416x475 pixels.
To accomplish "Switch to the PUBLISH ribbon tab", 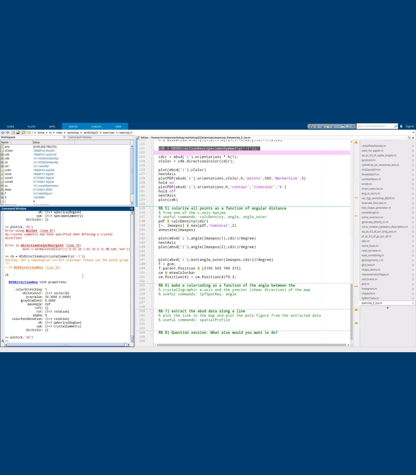I will click(x=96, y=127).
